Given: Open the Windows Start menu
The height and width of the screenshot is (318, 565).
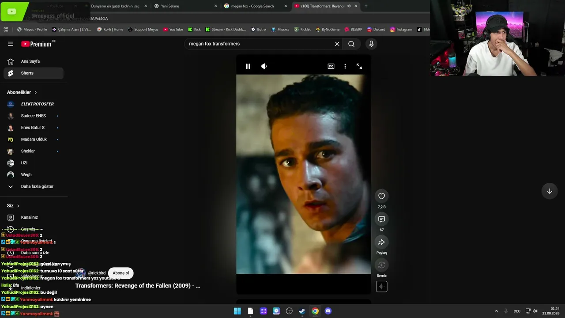Looking at the screenshot, I should [x=237, y=311].
